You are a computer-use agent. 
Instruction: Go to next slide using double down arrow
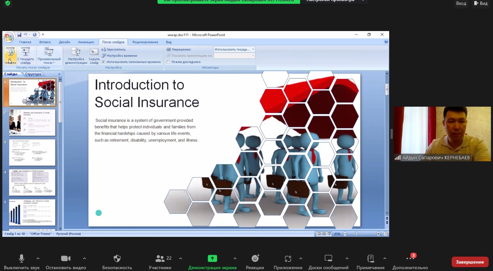(x=387, y=222)
